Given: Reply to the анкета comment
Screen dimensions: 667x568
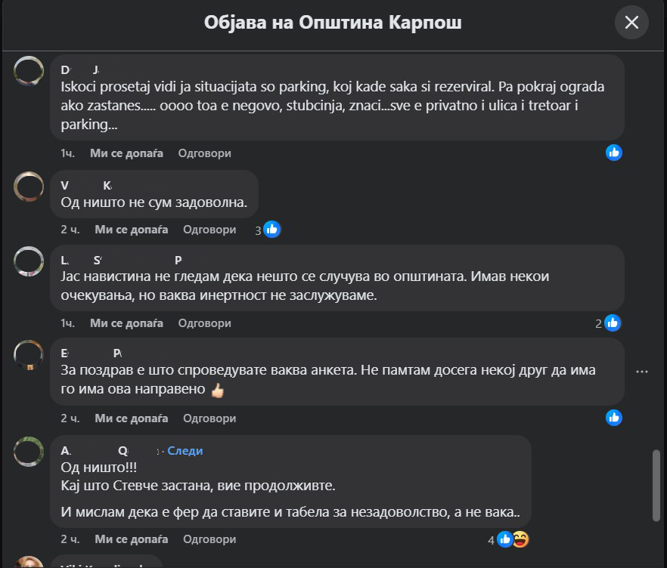Looking at the screenshot, I should point(209,418).
